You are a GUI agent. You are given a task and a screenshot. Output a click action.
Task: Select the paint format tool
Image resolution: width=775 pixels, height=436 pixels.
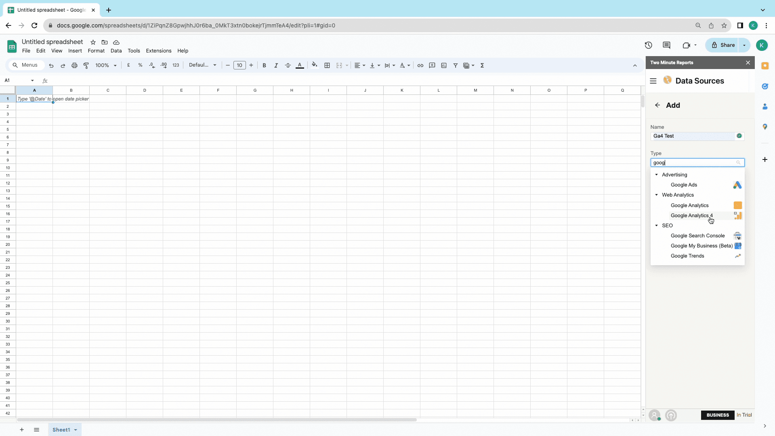[86, 65]
